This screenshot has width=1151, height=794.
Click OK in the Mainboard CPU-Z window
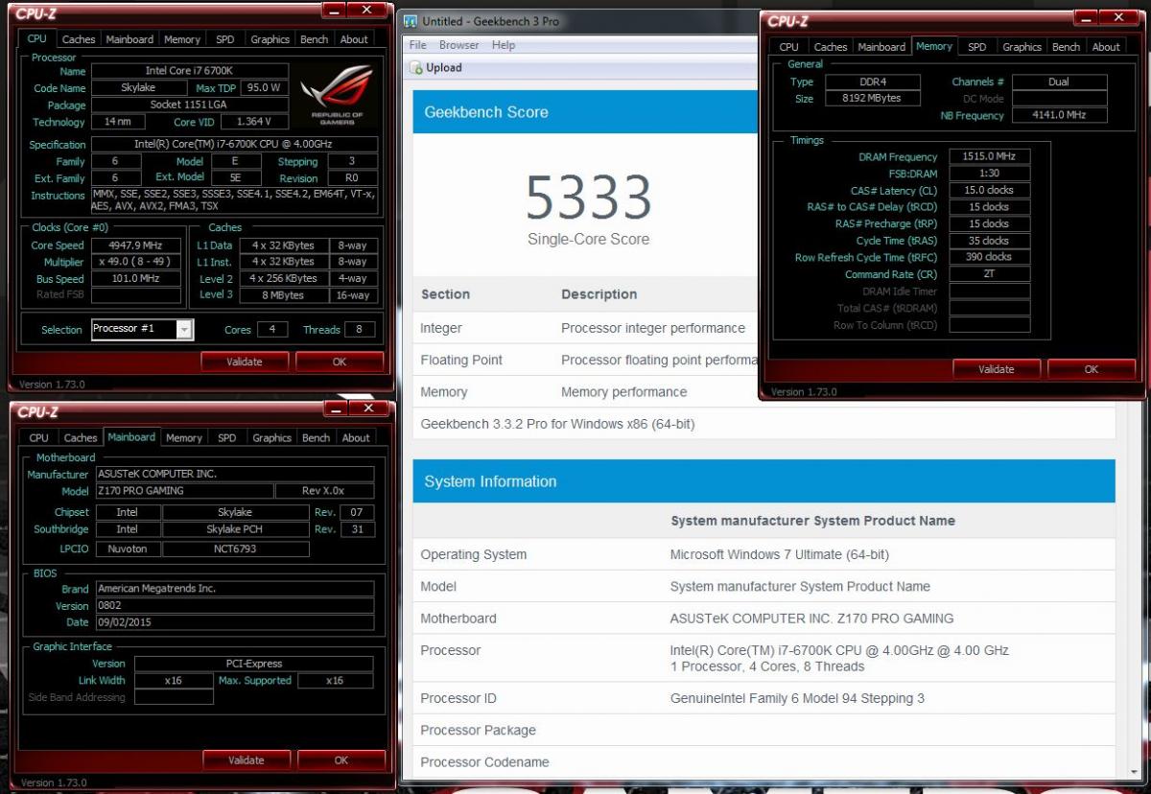coord(341,759)
